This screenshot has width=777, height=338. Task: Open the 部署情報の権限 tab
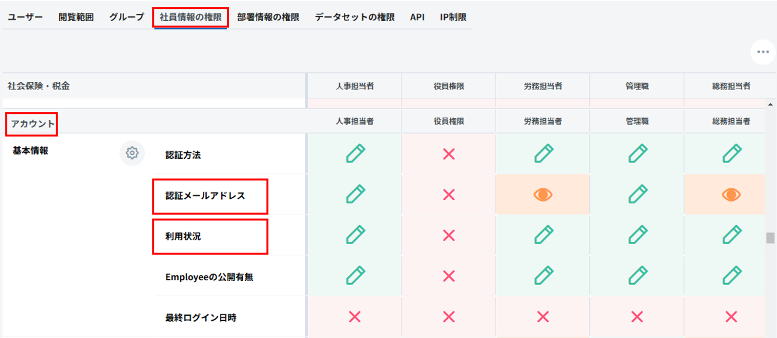click(268, 17)
